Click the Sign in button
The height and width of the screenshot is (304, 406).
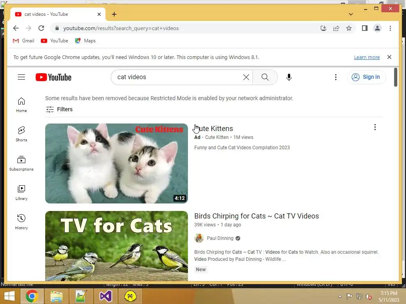(x=366, y=77)
